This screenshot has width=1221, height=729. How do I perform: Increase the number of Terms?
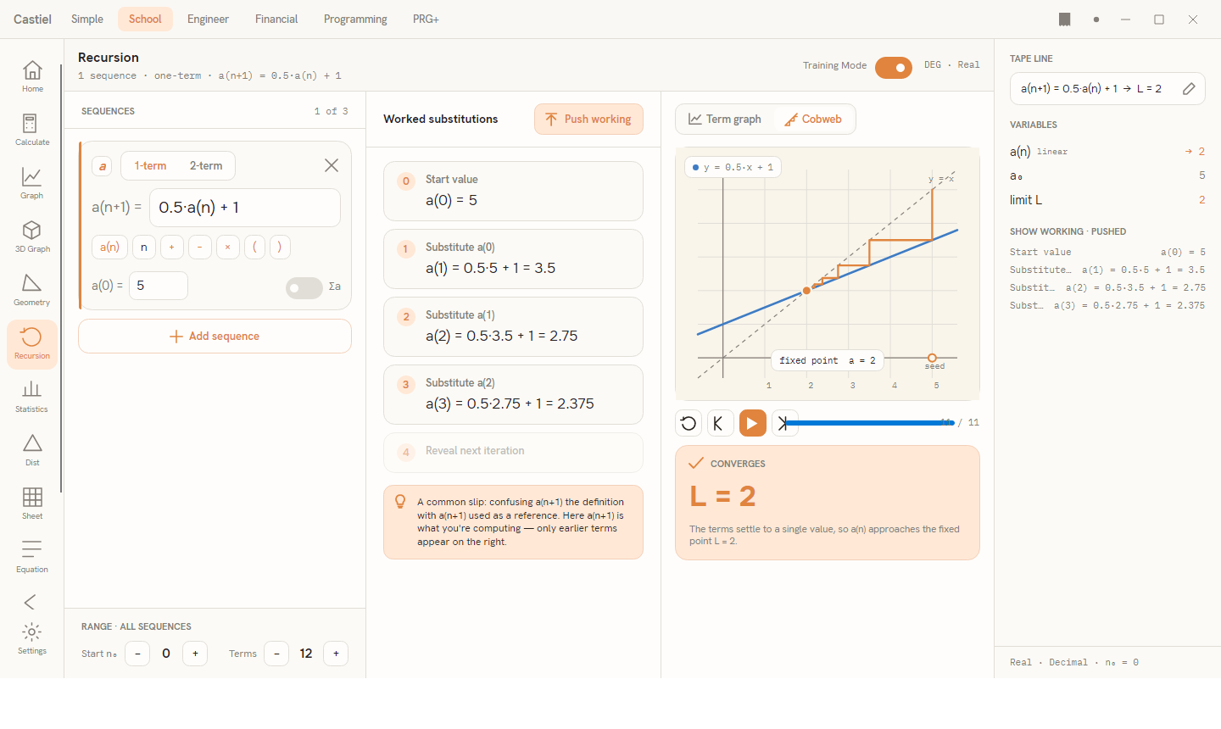click(x=336, y=654)
